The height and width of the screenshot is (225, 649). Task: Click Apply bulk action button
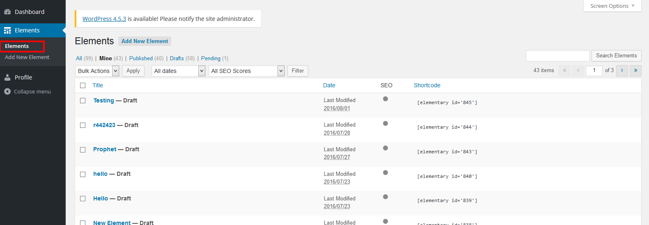(x=133, y=71)
